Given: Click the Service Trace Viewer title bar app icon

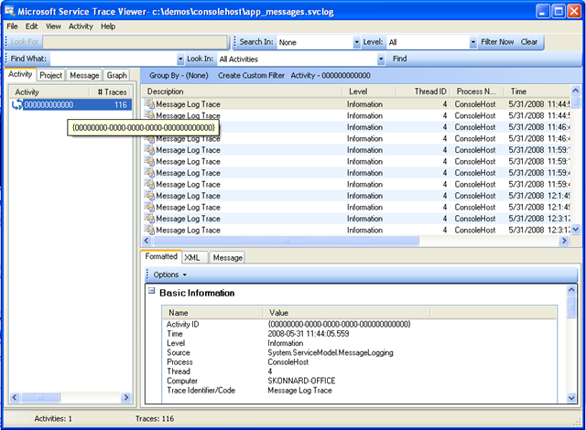Looking at the screenshot, I should pos(10,11).
